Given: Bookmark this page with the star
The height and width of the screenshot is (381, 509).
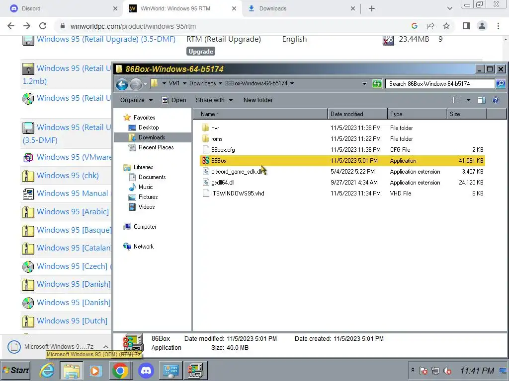Looking at the screenshot, I should point(446,26).
